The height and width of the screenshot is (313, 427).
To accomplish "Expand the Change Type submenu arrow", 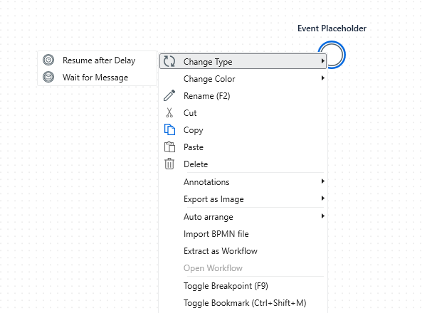I will click(x=322, y=62).
